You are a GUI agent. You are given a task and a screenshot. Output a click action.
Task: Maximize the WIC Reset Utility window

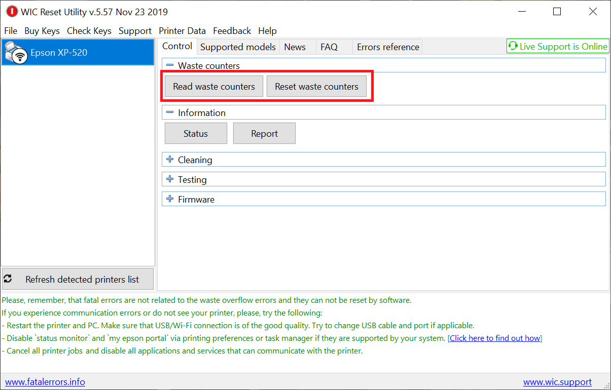(x=557, y=12)
